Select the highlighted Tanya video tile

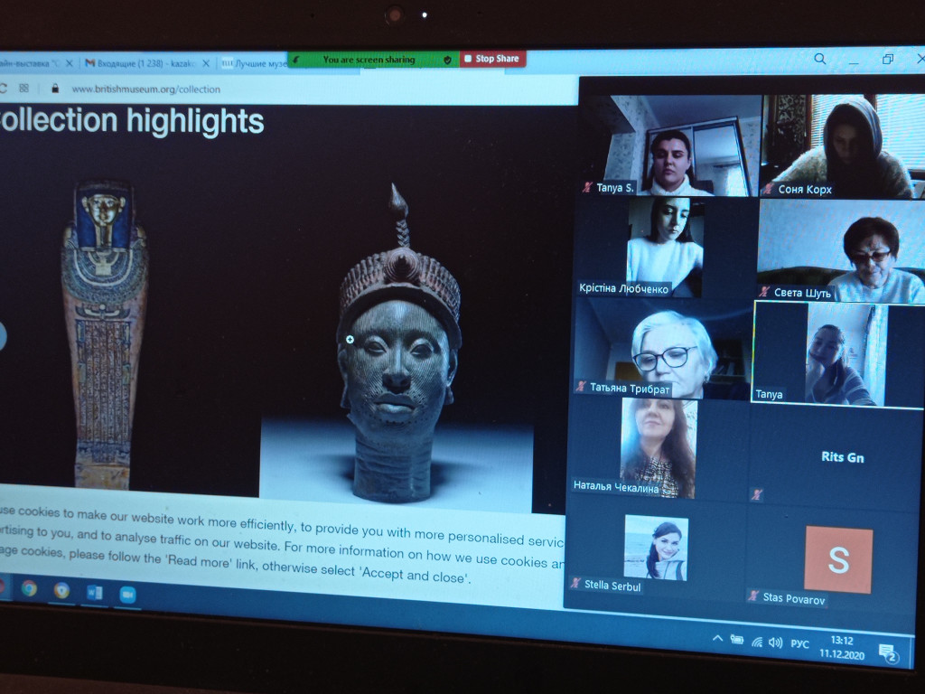click(837, 354)
